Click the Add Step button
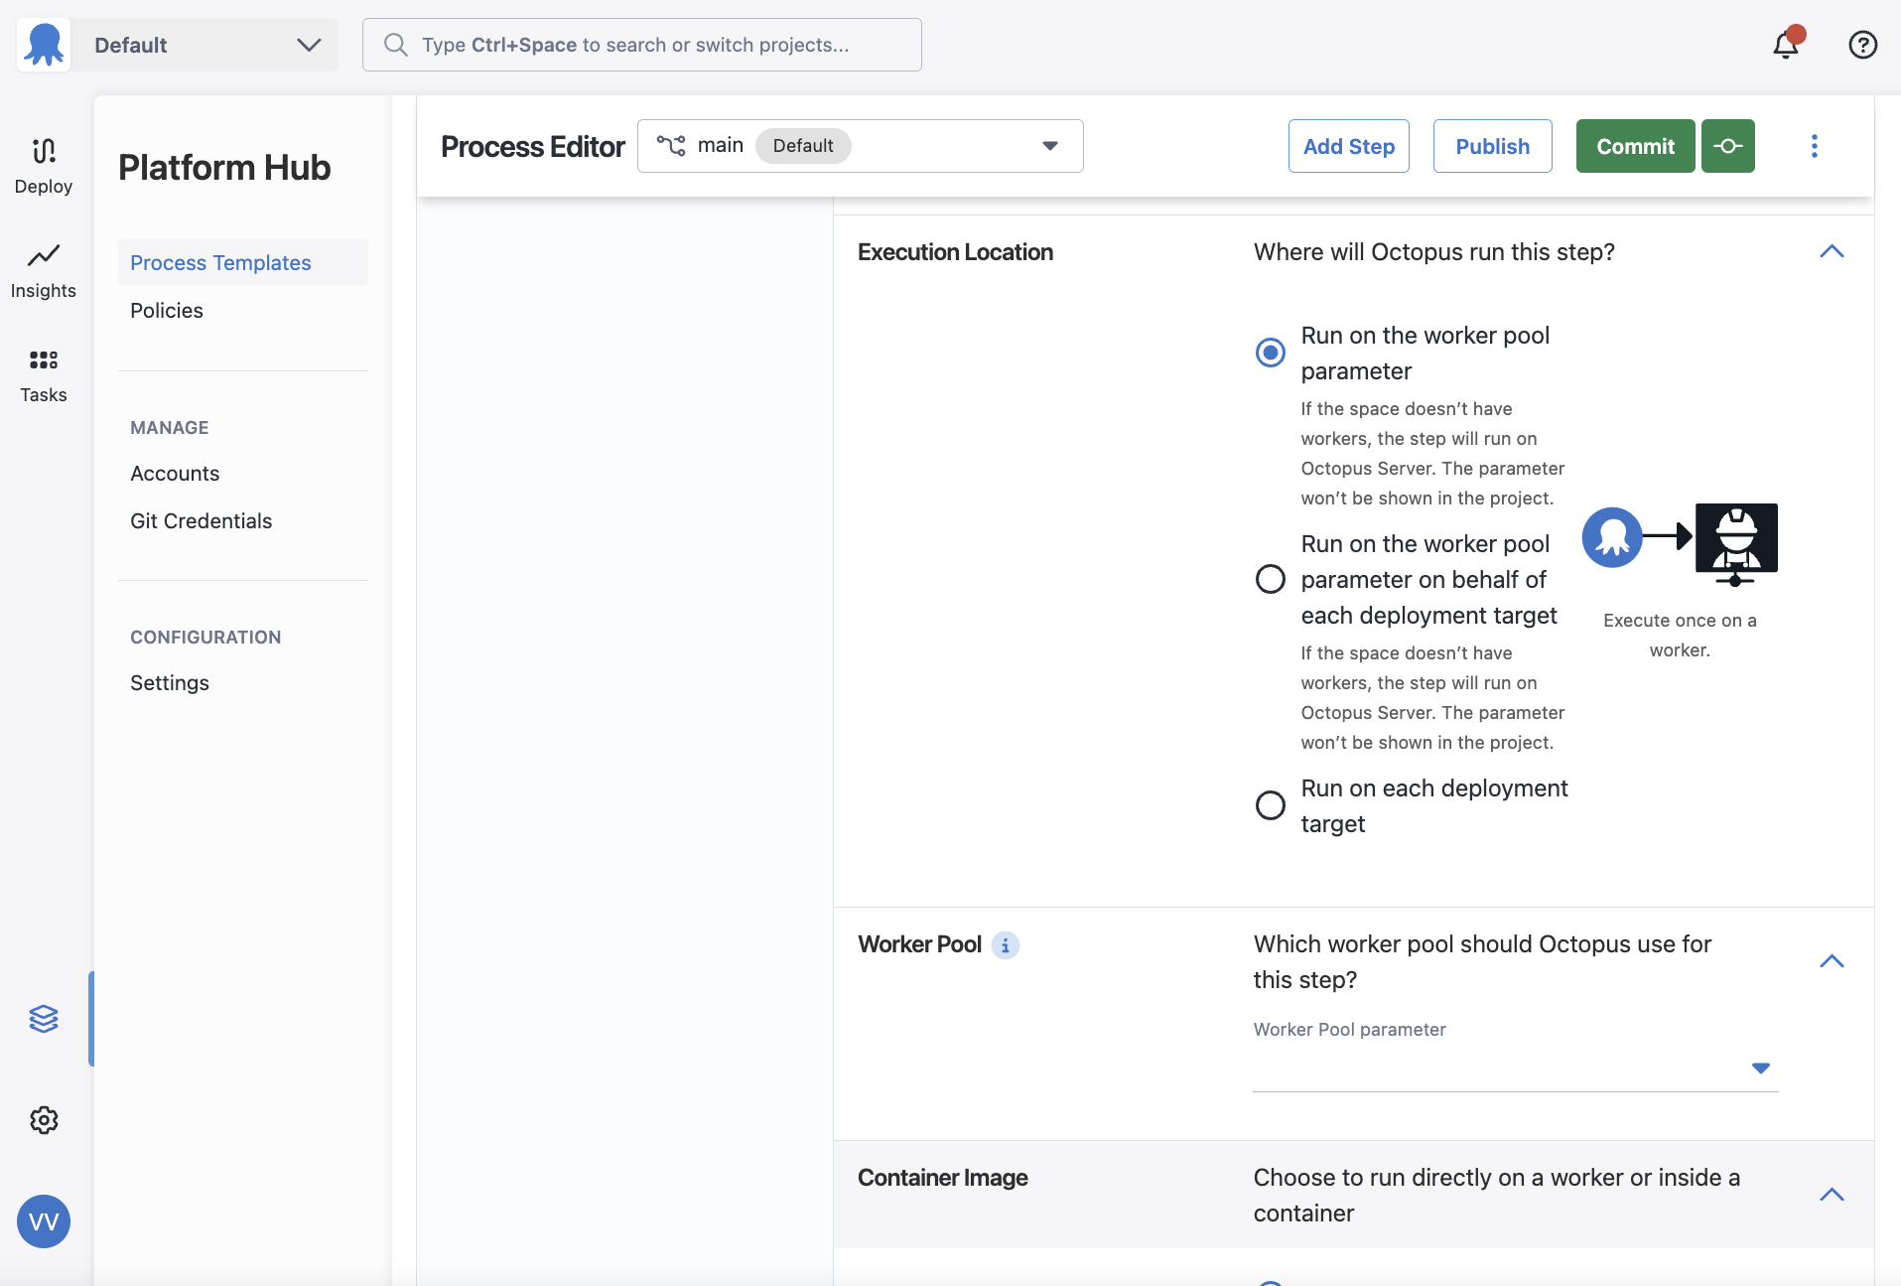 point(1348,146)
